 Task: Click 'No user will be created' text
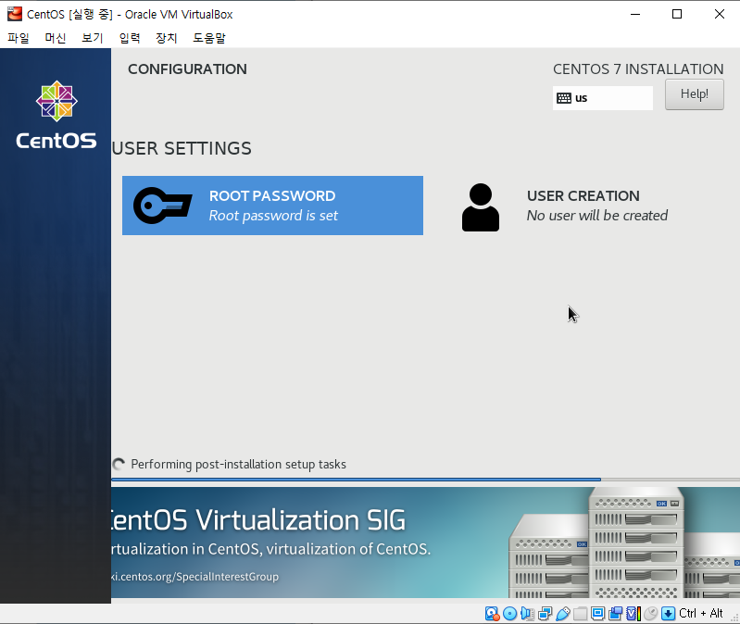597,216
